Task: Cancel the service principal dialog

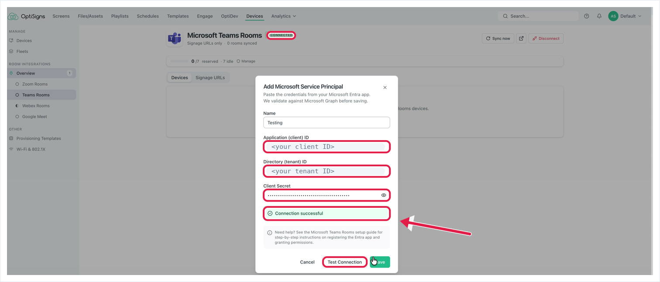Action: click(x=307, y=262)
